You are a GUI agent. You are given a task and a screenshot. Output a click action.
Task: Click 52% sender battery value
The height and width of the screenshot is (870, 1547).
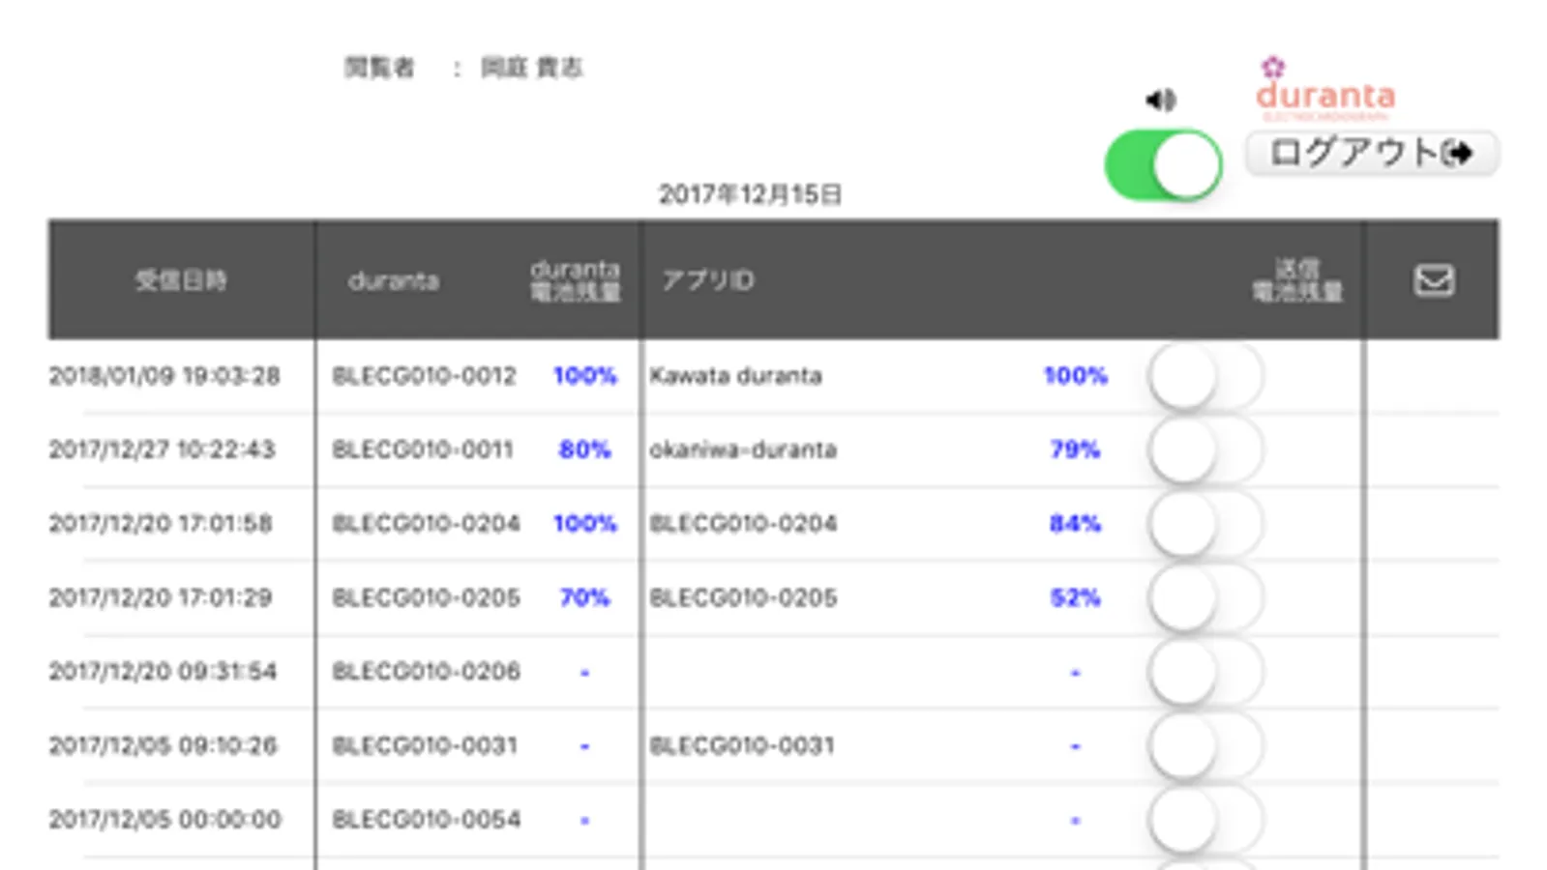click(1075, 597)
